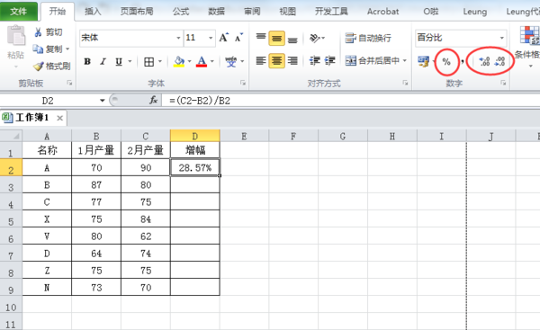Decrease indent icon

pyautogui.click(x=314, y=61)
